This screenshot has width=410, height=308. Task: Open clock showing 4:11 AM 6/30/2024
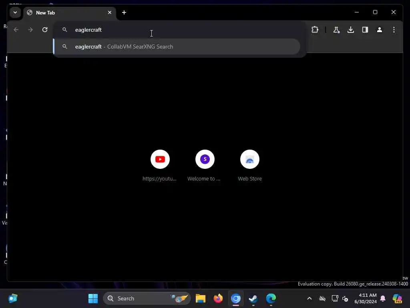click(x=366, y=298)
